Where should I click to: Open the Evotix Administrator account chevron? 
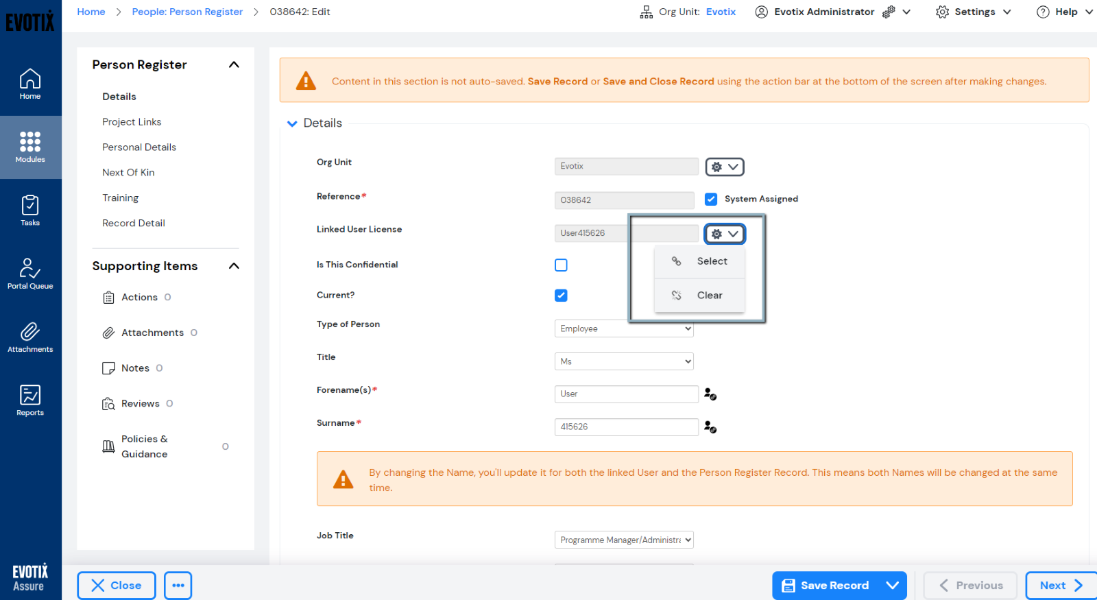tap(906, 12)
